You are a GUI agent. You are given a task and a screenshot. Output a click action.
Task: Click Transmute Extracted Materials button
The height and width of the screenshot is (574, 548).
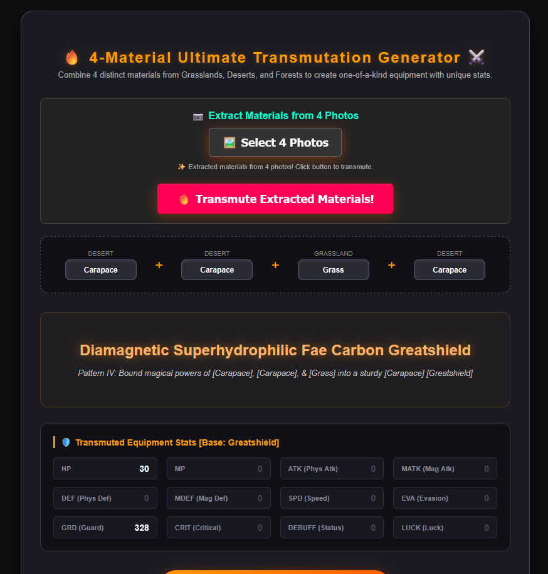(x=275, y=199)
